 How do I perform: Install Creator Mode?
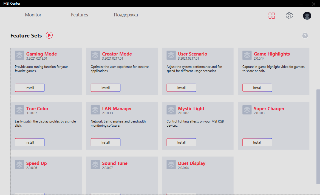point(106,88)
